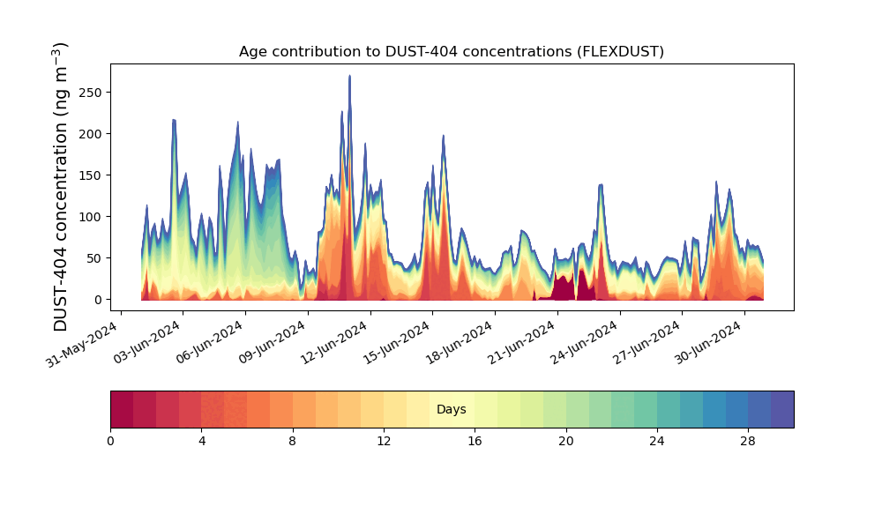The image size is (882, 529).
Task: Click the 0 tick label on y-axis
Action: [99, 300]
